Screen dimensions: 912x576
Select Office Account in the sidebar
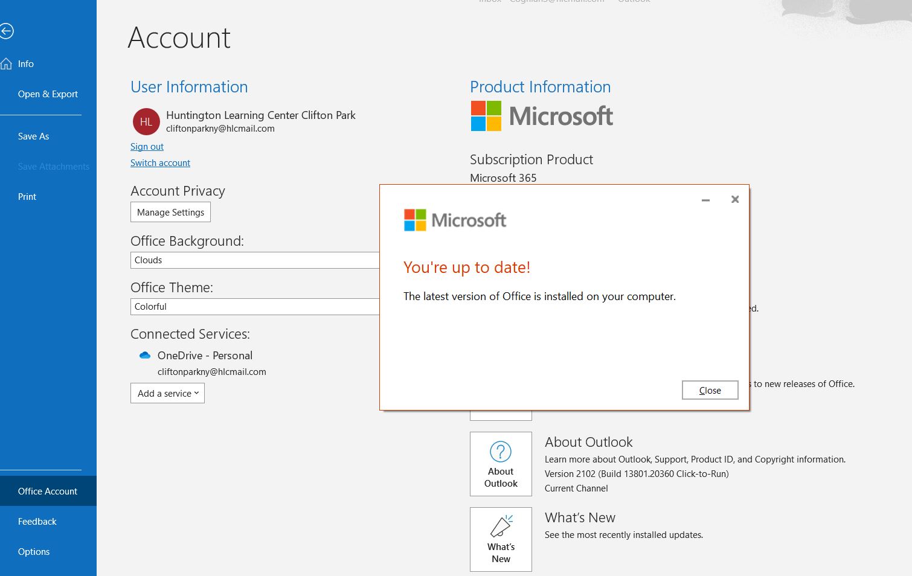point(48,491)
